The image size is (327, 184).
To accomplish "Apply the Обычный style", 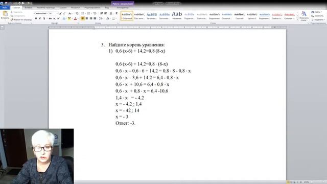I will (x=127, y=16).
